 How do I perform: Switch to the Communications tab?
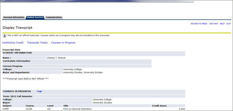coord(54,17)
